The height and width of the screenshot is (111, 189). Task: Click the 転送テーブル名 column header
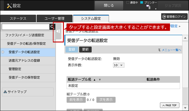(106, 80)
